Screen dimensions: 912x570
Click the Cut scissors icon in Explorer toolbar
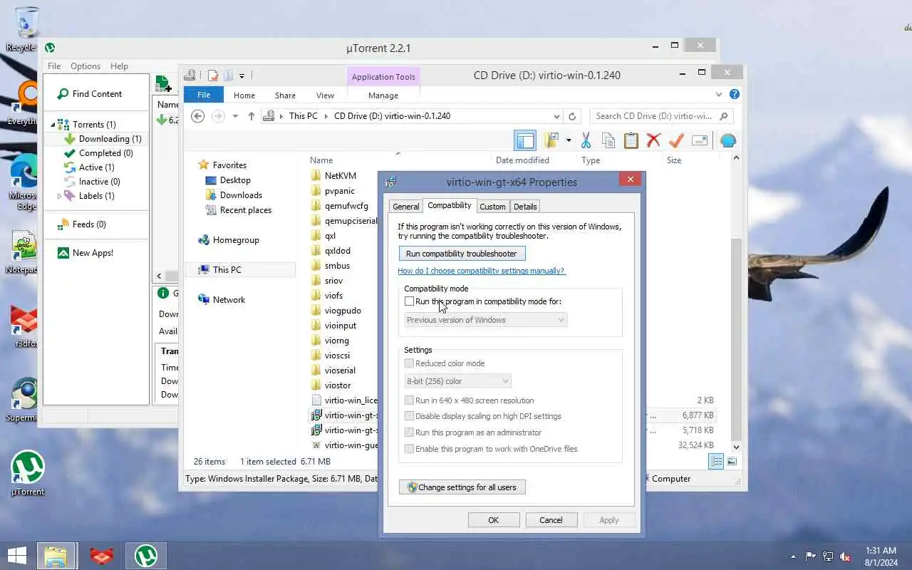click(586, 140)
